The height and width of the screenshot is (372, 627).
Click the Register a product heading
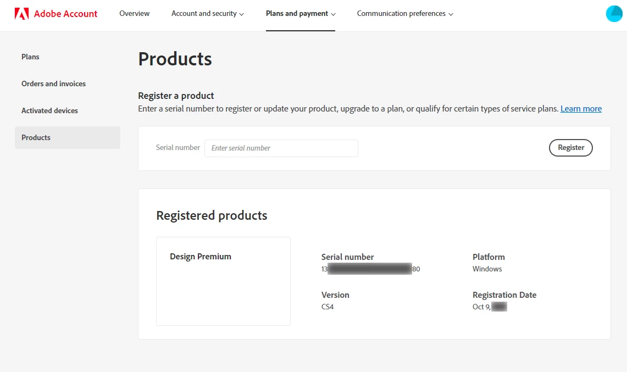coord(176,96)
